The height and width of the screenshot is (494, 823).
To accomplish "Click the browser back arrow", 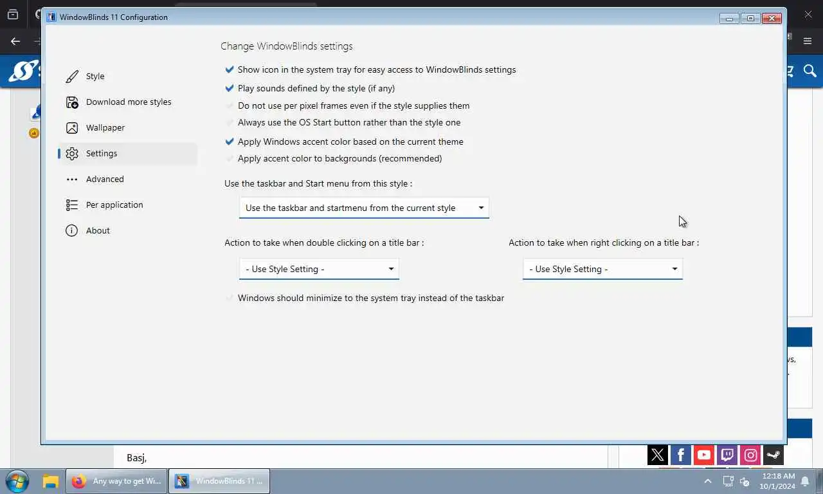I will 15,41.
